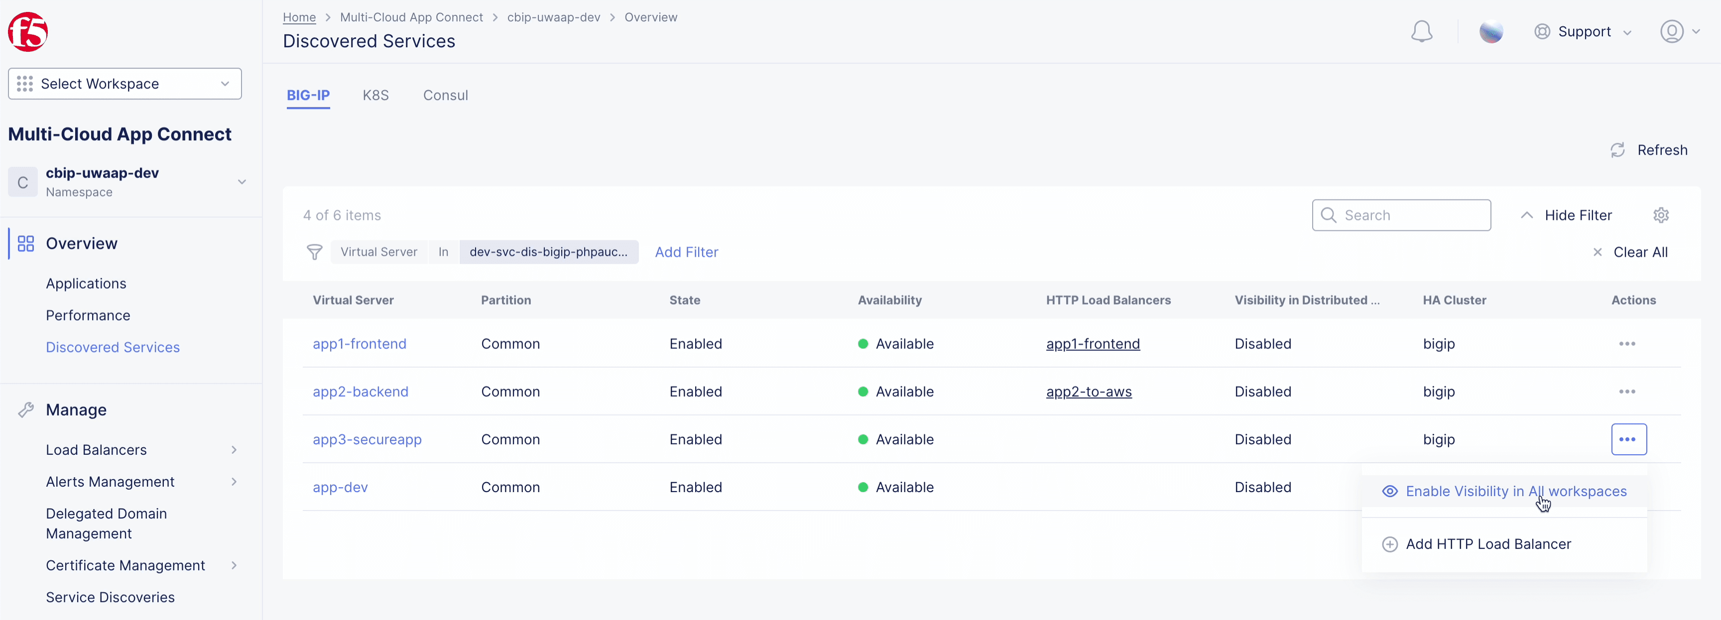Viewport: 1721px width, 620px height.
Task: Open Applications in sidebar
Action: [86, 284]
